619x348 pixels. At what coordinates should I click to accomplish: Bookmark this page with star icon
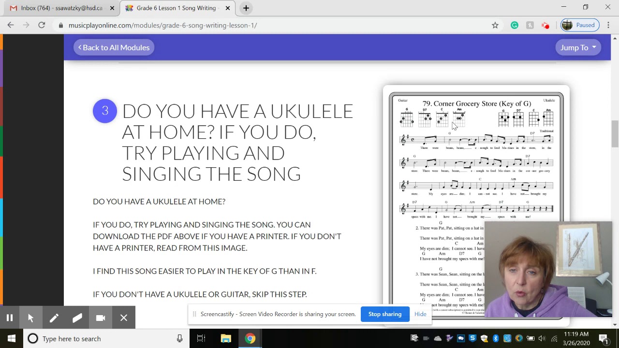click(495, 25)
